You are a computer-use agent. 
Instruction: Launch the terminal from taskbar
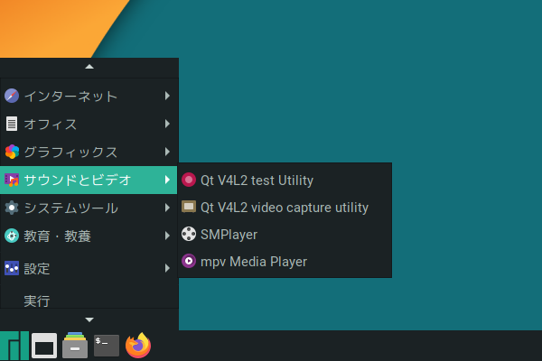(x=107, y=346)
